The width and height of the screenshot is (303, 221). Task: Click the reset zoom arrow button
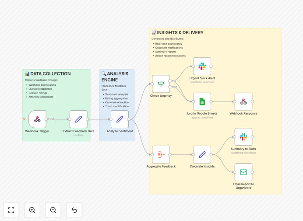coord(74,210)
